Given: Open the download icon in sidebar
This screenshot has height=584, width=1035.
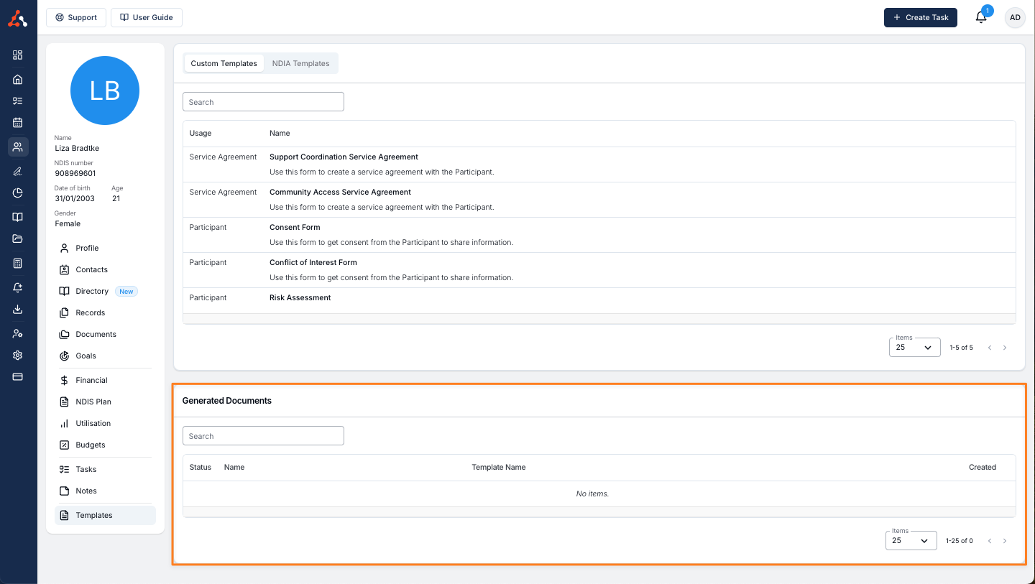Looking at the screenshot, I should point(18,310).
